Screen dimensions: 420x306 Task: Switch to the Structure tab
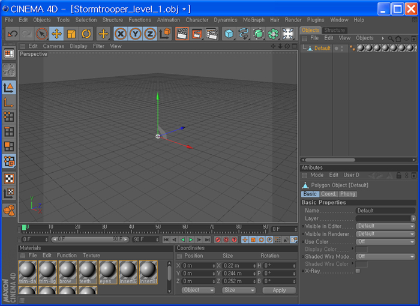334,30
